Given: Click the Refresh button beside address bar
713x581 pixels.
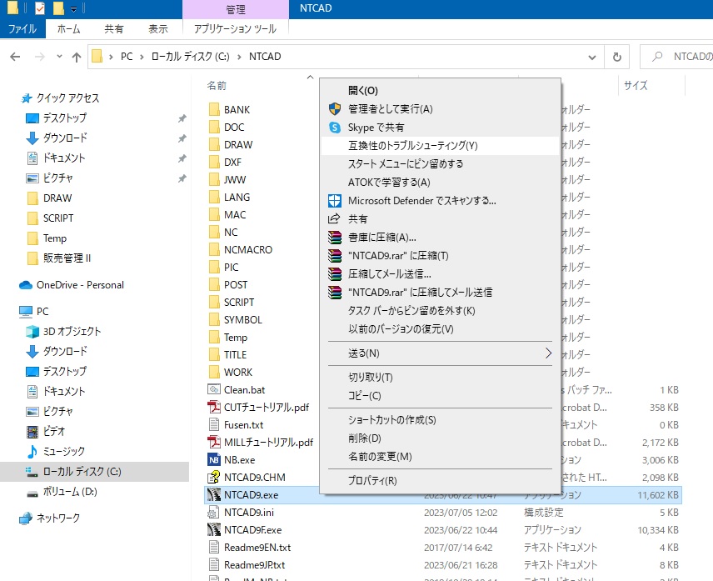Looking at the screenshot, I should pos(616,57).
